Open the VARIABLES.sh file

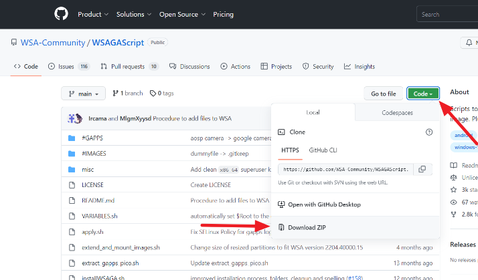(99, 216)
